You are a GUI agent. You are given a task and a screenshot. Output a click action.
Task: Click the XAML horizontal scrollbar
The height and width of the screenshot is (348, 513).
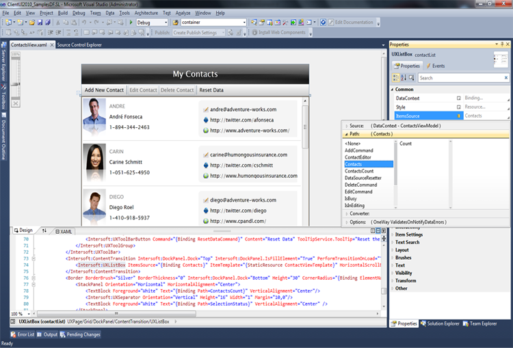[x=116, y=314]
